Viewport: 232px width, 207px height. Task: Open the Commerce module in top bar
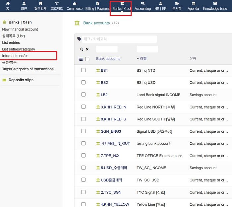point(75,6)
